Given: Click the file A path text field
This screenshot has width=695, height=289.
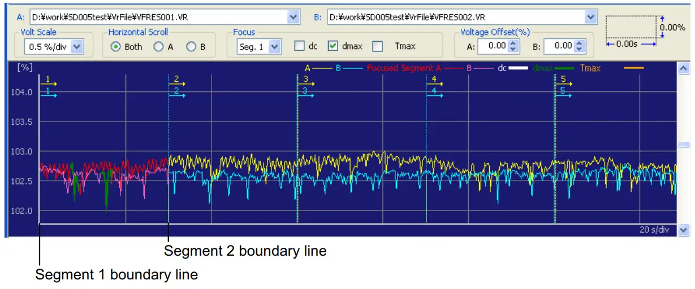Looking at the screenshot, I should tap(158, 17).
